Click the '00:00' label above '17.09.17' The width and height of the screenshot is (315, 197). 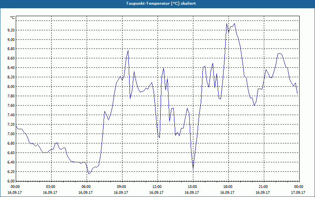[298, 186]
